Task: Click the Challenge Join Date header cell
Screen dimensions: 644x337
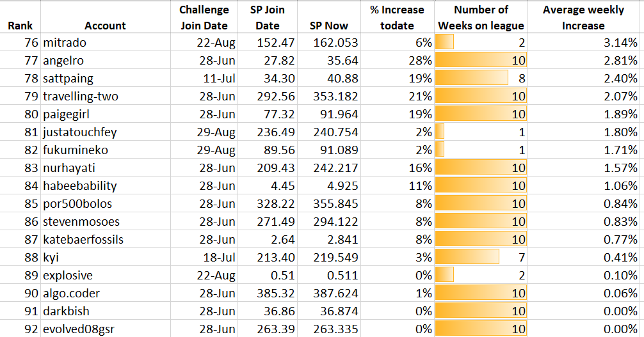Action: pyautogui.click(x=204, y=17)
